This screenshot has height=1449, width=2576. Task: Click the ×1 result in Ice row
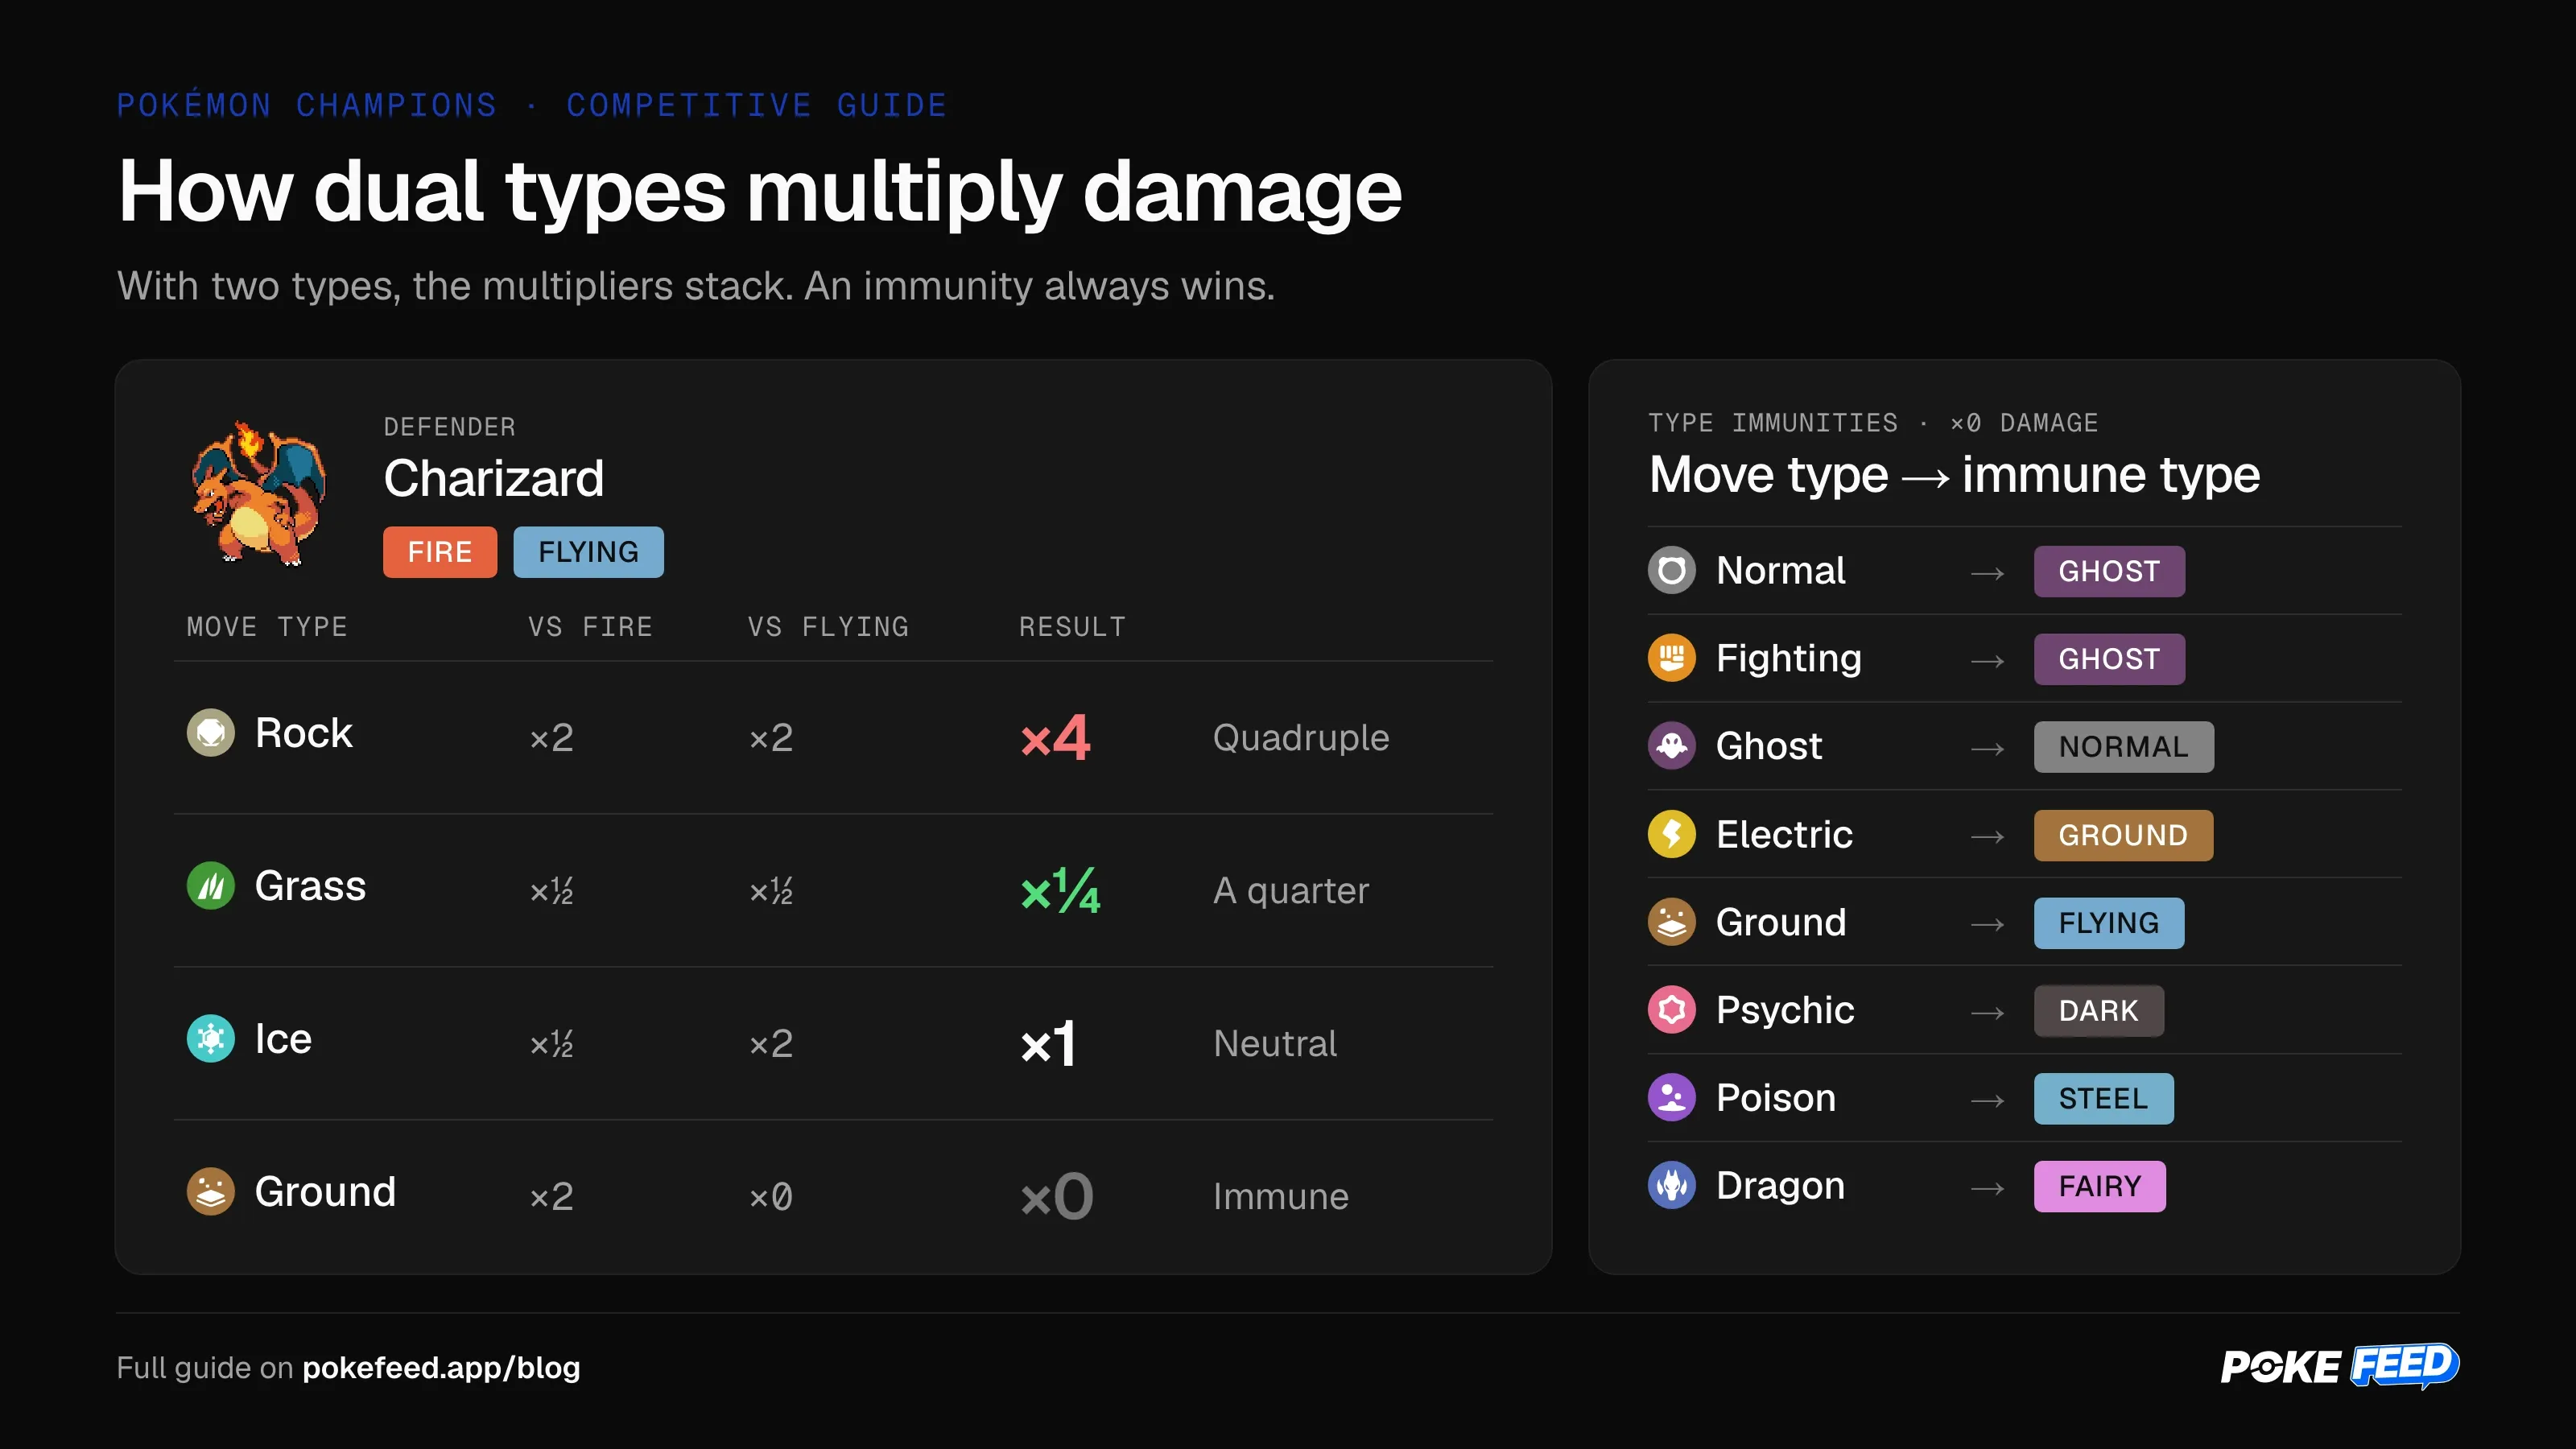coord(1048,1044)
